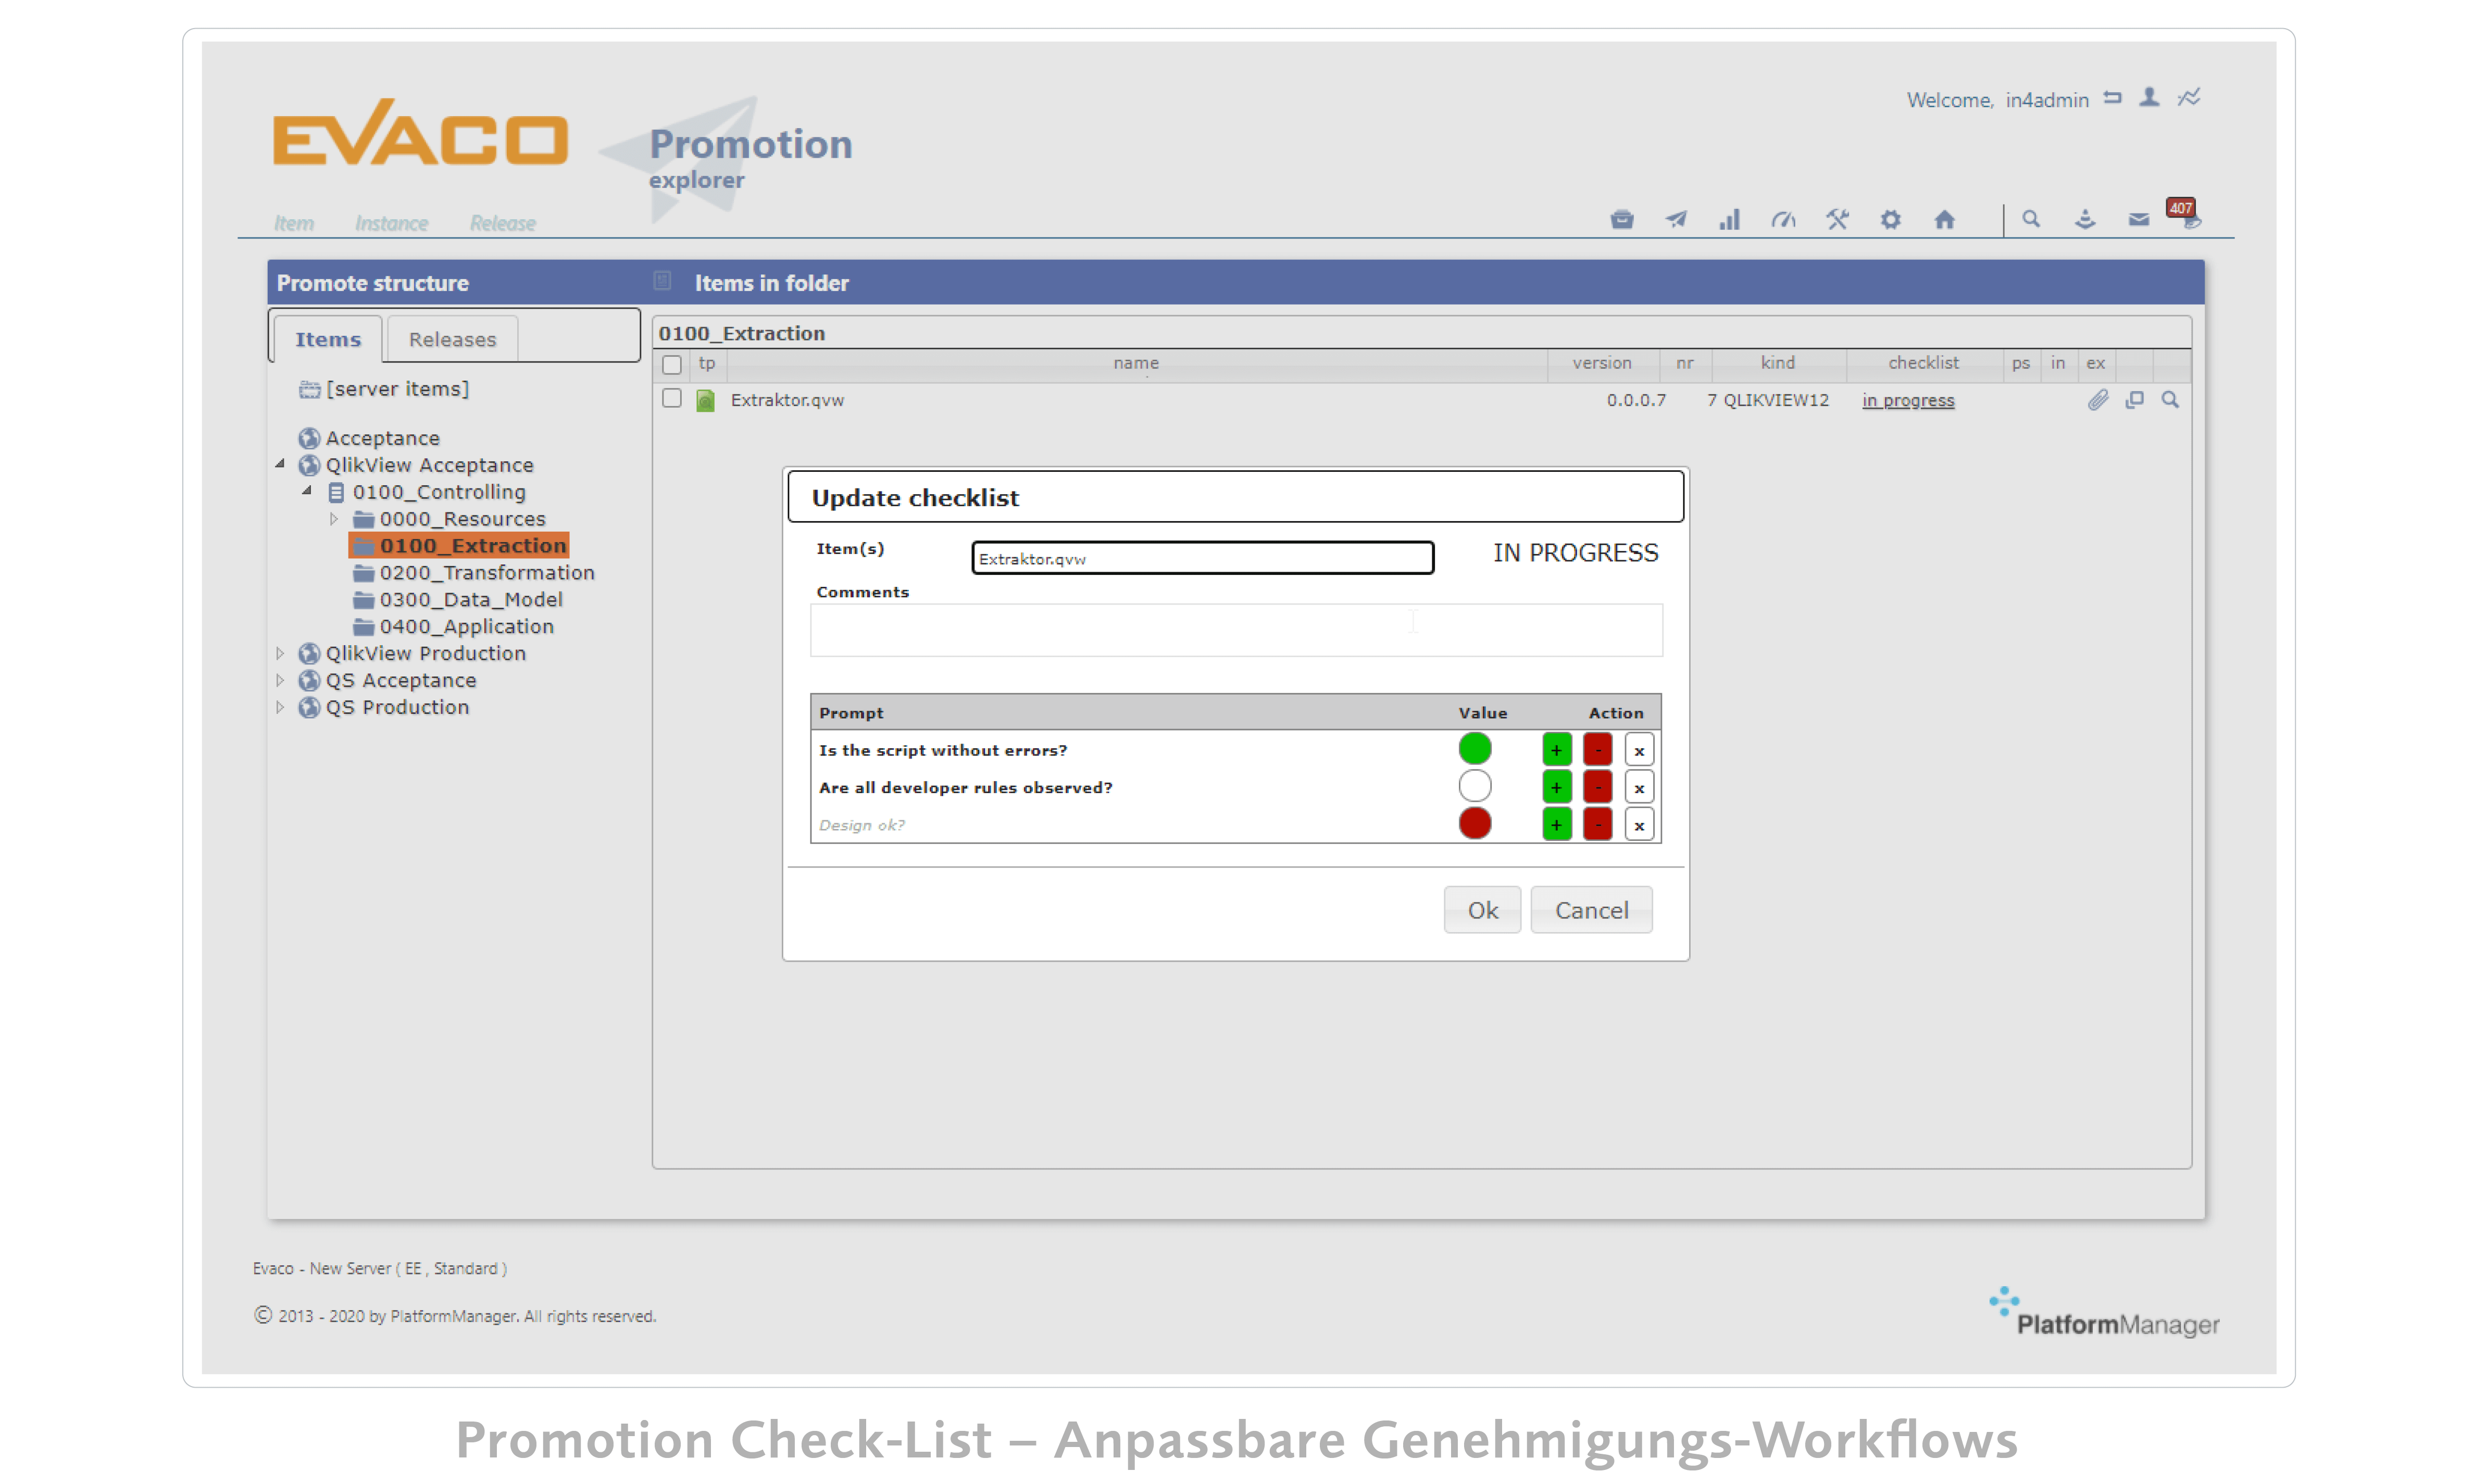Click folder icon beside 0200_Transformation
Image resolution: width=2474 pixels, height=1484 pixels.
[364, 573]
